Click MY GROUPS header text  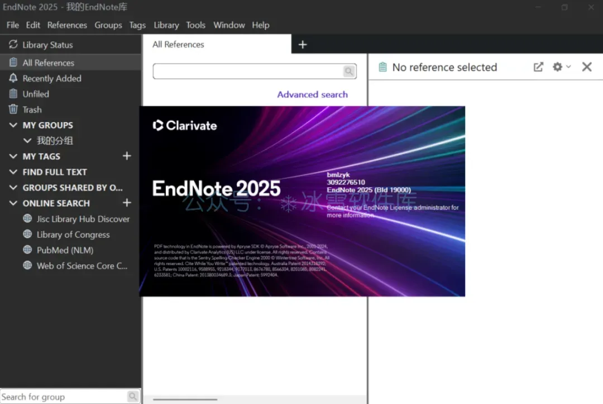pyautogui.click(x=47, y=125)
